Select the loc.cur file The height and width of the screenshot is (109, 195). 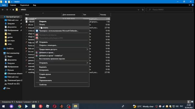[x=31, y=51]
